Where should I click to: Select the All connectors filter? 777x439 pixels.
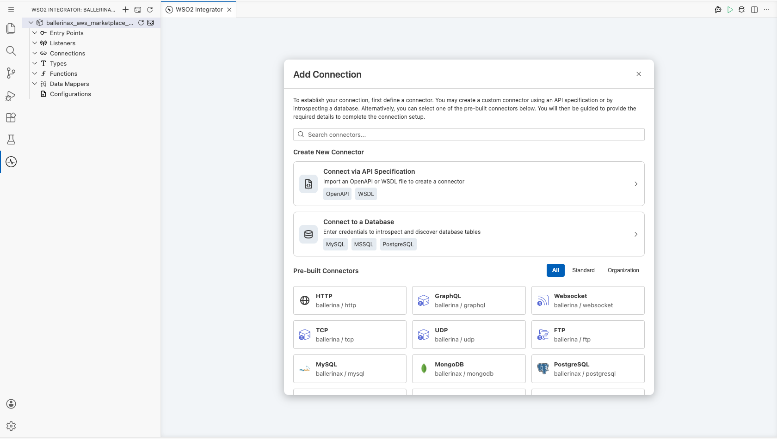pos(555,270)
